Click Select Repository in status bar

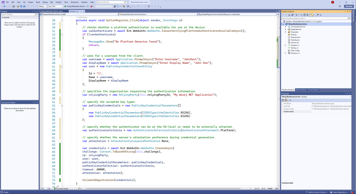click(339, 192)
